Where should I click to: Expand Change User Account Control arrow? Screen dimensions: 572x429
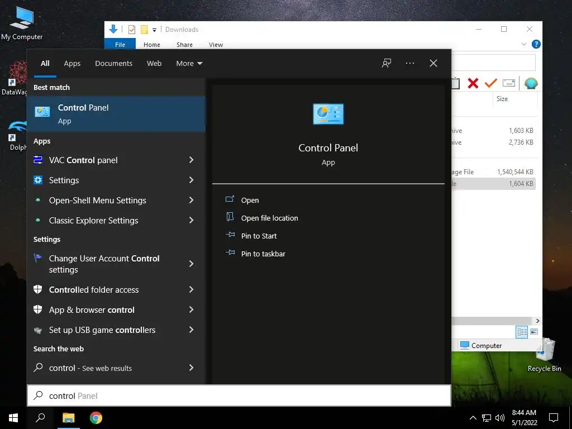pyautogui.click(x=191, y=264)
